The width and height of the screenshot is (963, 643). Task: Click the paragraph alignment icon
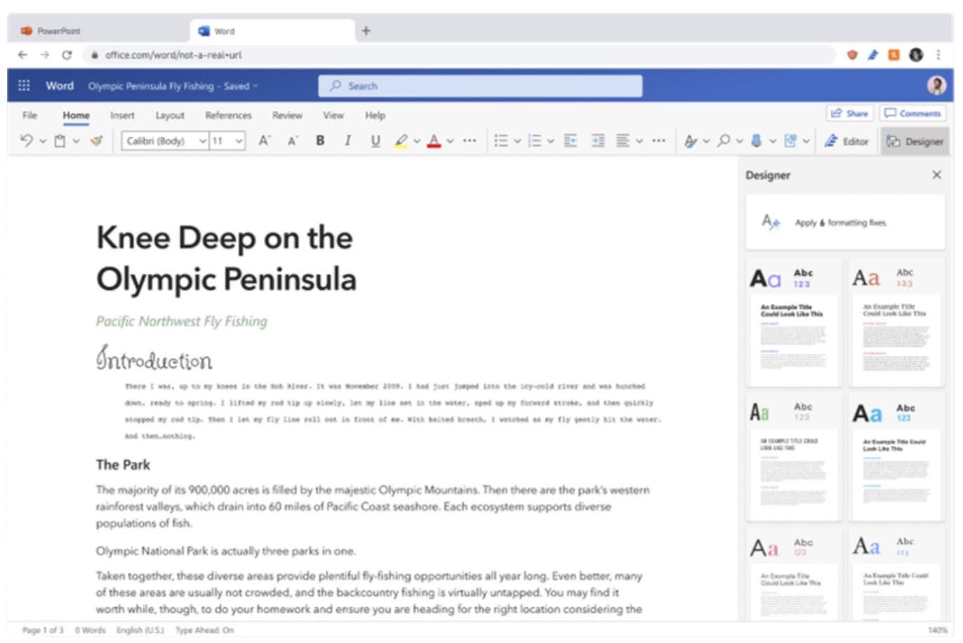tap(623, 140)
